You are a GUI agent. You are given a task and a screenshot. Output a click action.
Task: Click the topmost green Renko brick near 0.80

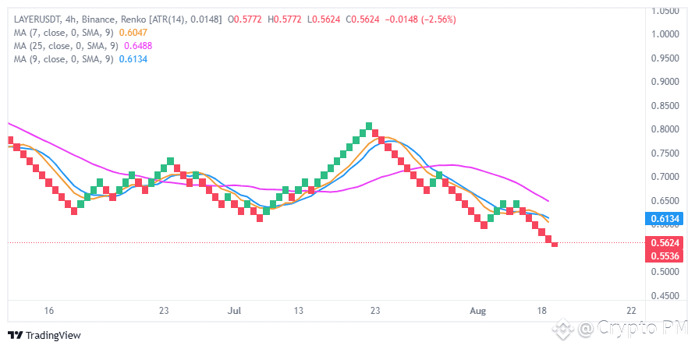(x=369, y=126)
